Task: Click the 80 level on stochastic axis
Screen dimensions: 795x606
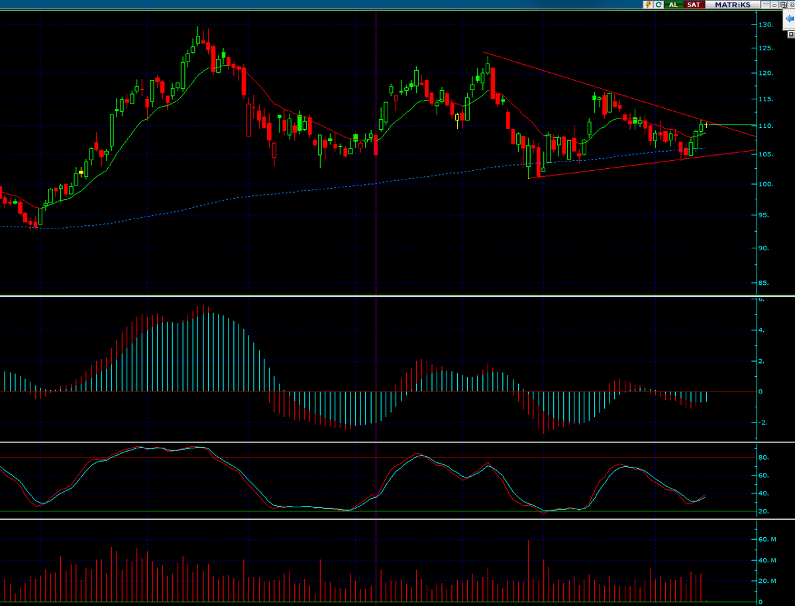Action: (764, 457)
